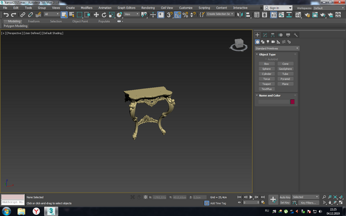Click the TextPlus button
The height and width of the screenshot is (216, 346).
click(267, 89)
